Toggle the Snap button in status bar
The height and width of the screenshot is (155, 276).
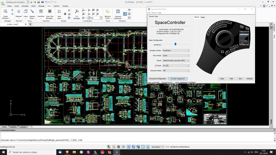[114, 147]
